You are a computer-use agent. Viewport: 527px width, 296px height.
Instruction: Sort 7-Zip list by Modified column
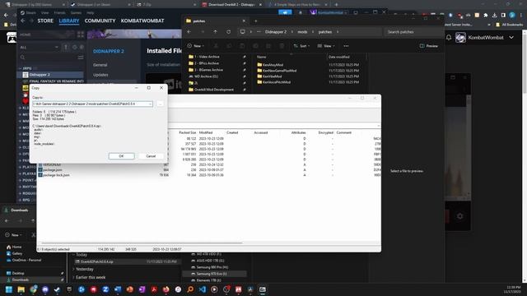tap(205, 132)
